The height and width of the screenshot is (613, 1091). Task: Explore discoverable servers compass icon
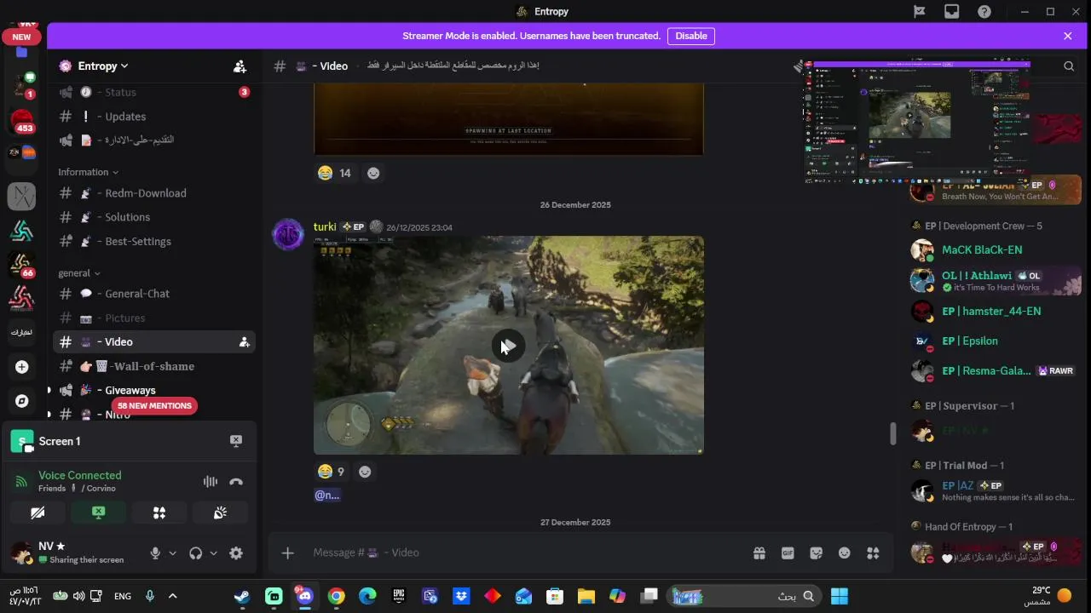point(21,400)
